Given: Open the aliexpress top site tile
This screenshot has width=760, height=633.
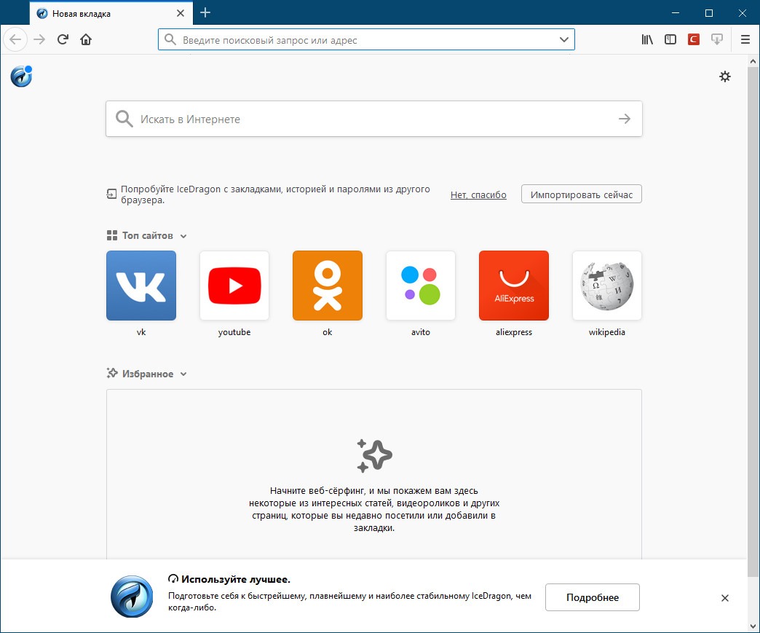Looking at the screenshot, I should [514, 286].
